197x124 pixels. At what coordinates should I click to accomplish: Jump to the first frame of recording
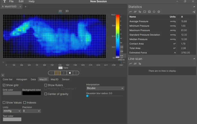click(51, 73)
